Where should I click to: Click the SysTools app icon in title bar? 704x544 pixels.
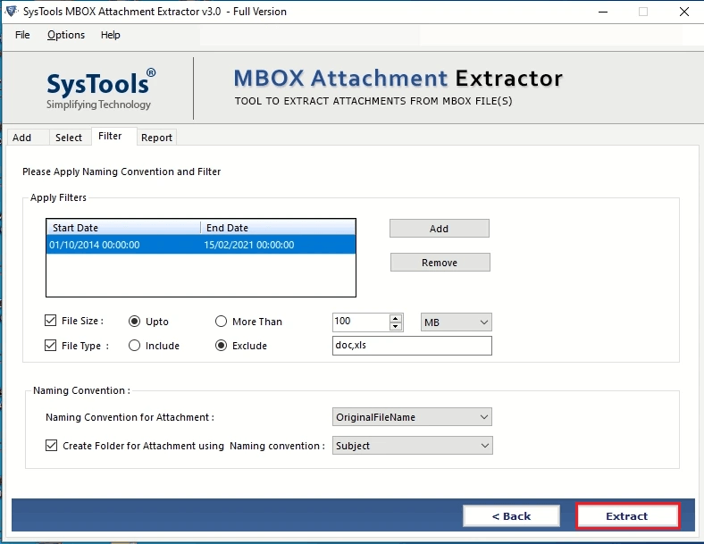point(12,12)
